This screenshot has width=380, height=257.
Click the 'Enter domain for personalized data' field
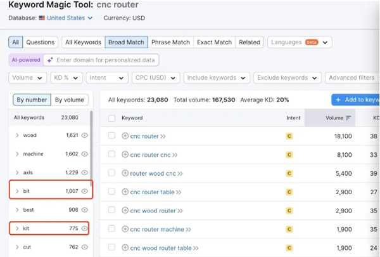105,60
